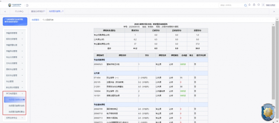Click course 商务外语函电
The height and width of the screenshot is (123, 279).
[112, 118]
